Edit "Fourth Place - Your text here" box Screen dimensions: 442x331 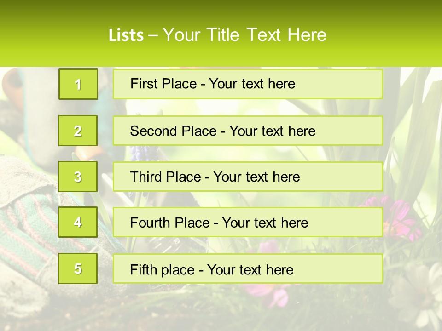coord(248,223)
